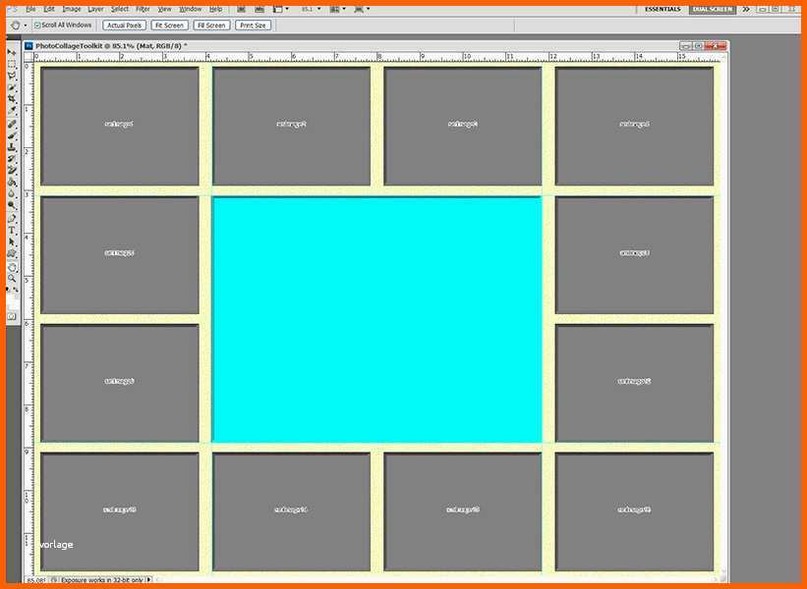Toggle Quick Mask mode icon
Screen dimensions: 807x589
tap(12, 316)
